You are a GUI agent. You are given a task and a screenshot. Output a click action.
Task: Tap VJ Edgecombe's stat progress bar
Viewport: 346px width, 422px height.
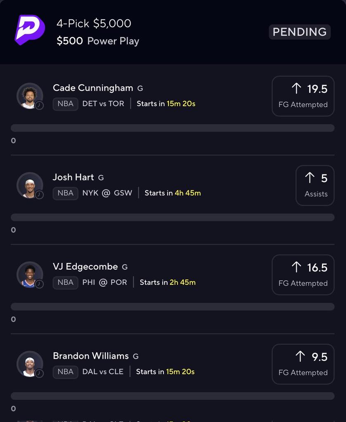pyautogui.click(x=173, y=307)
